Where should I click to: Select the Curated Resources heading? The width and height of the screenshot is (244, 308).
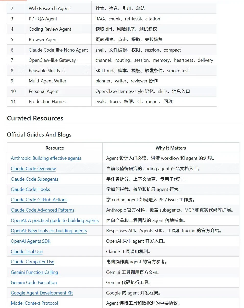35,118
